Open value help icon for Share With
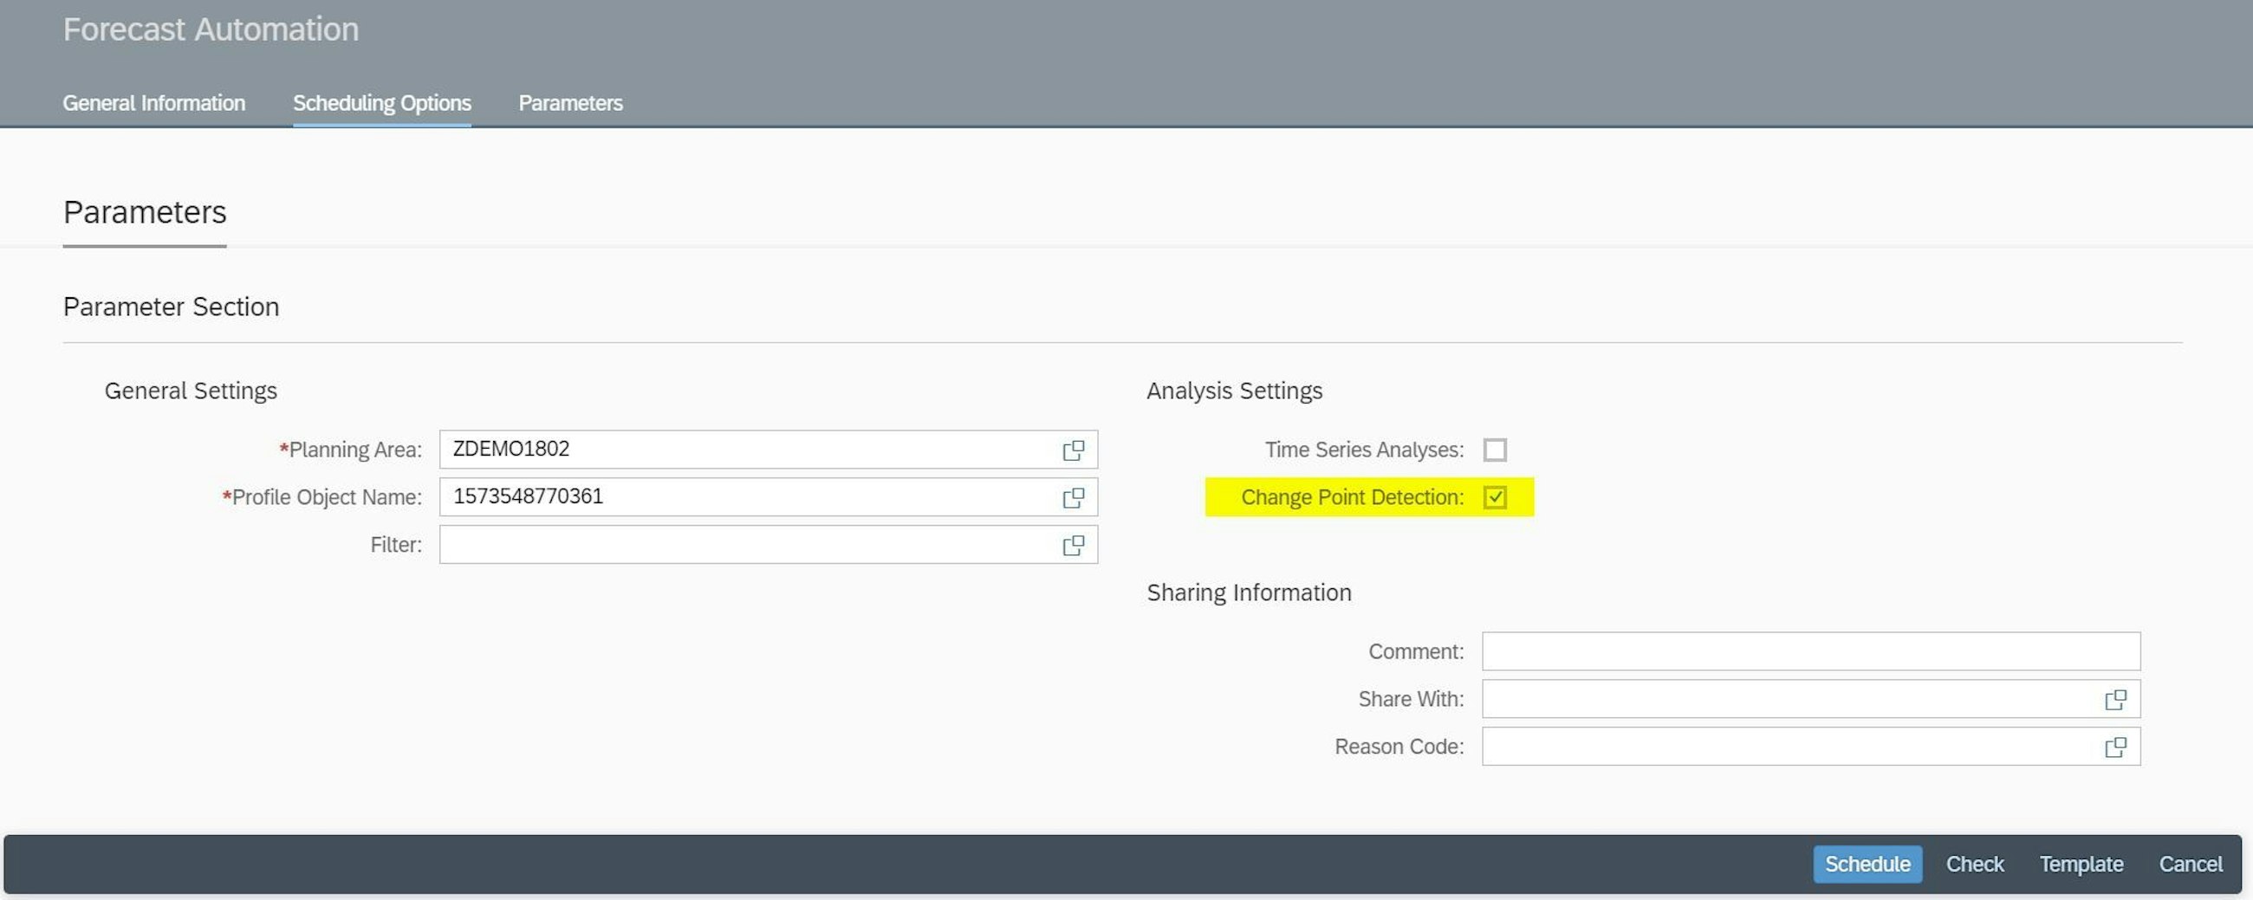 (2115, 700)
